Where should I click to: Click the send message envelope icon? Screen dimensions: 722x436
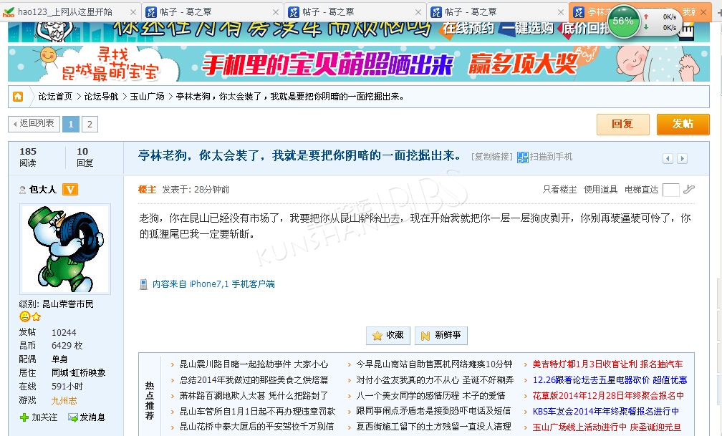click(73, 417)
